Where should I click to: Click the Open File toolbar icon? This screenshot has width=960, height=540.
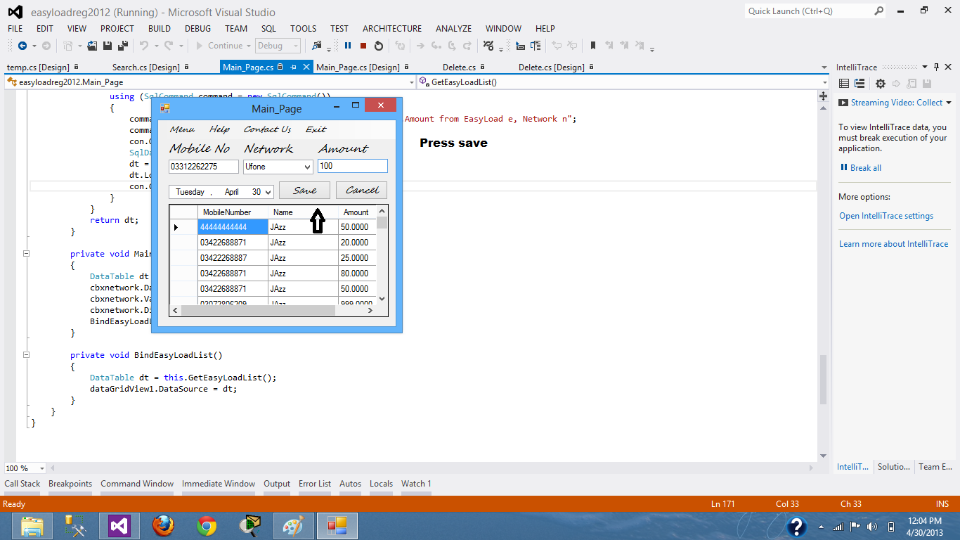click(92, 46)
